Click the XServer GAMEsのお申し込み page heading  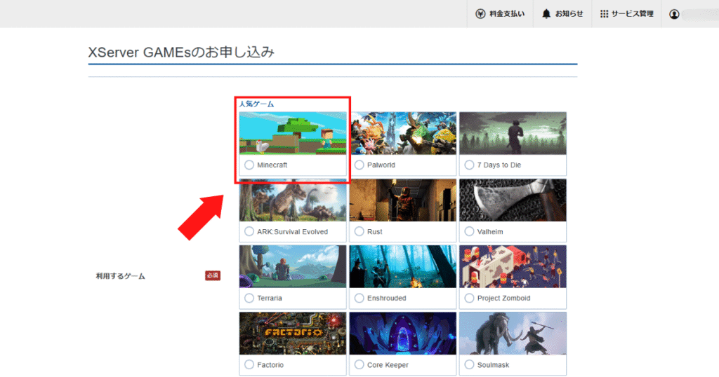tap(181, 52)
